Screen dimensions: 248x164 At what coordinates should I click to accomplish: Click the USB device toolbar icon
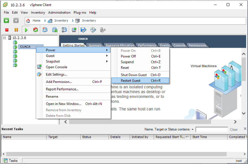(x=103, y=30)
